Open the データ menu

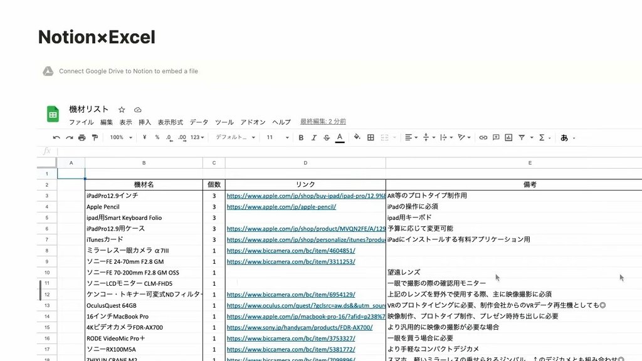(199, 122)
